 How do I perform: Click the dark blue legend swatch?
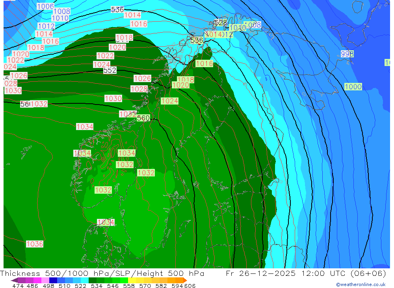pyautogui.click(x=53, y=280)
